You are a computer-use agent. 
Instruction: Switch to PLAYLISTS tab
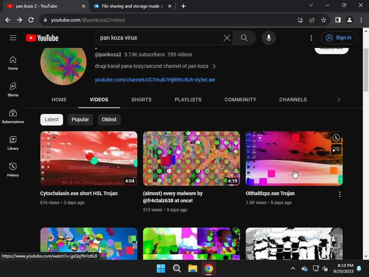point(188,100)
